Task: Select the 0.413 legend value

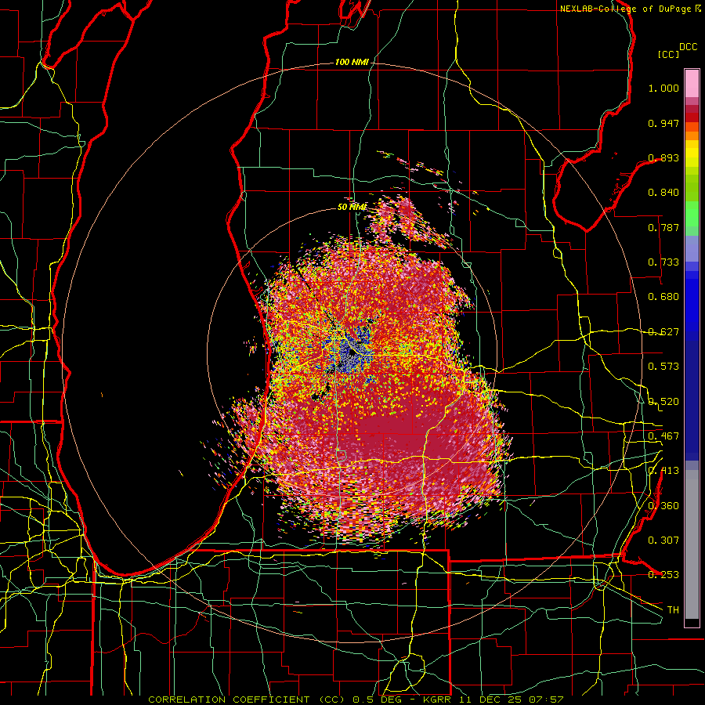Action: point(663,471)
